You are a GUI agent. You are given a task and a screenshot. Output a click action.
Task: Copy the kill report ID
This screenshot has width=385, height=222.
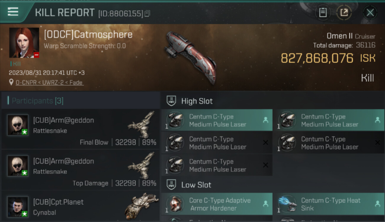pos(147,13)
